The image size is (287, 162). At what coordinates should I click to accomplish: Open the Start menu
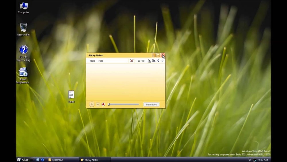tap(24, 160)
